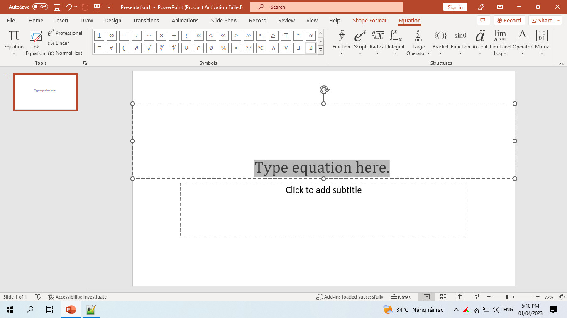Insert the proportional-to symbol
Screen dimensions: 567x318
(x=199, y=36)
